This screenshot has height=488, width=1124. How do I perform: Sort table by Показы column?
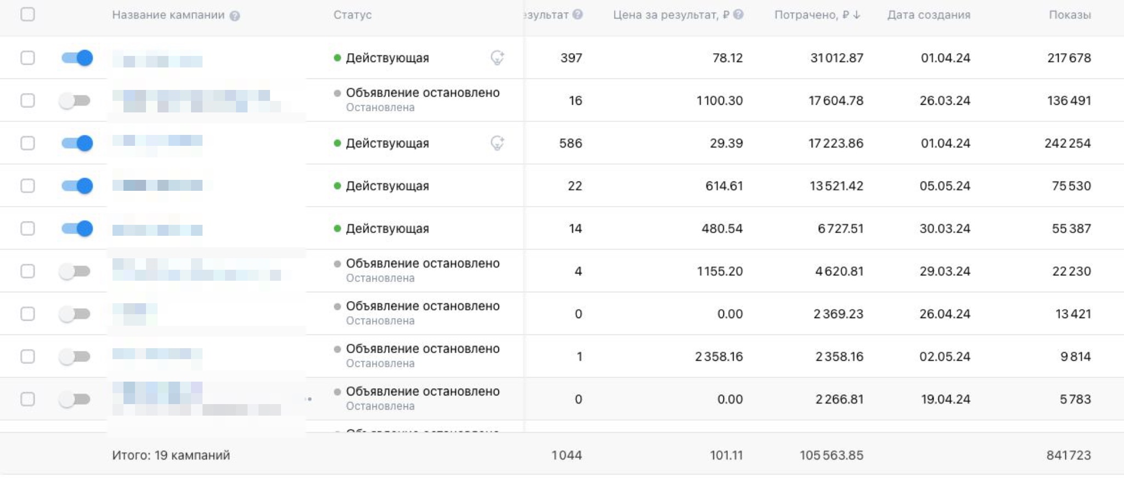click(1069, 15)
